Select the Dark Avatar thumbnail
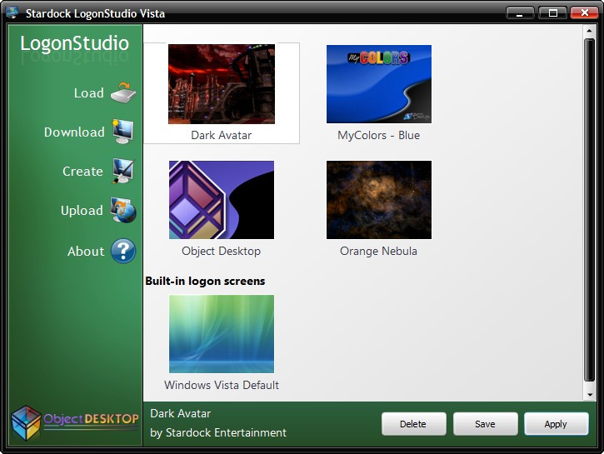This screenshot has width=604, height=454. coord(222,84)
